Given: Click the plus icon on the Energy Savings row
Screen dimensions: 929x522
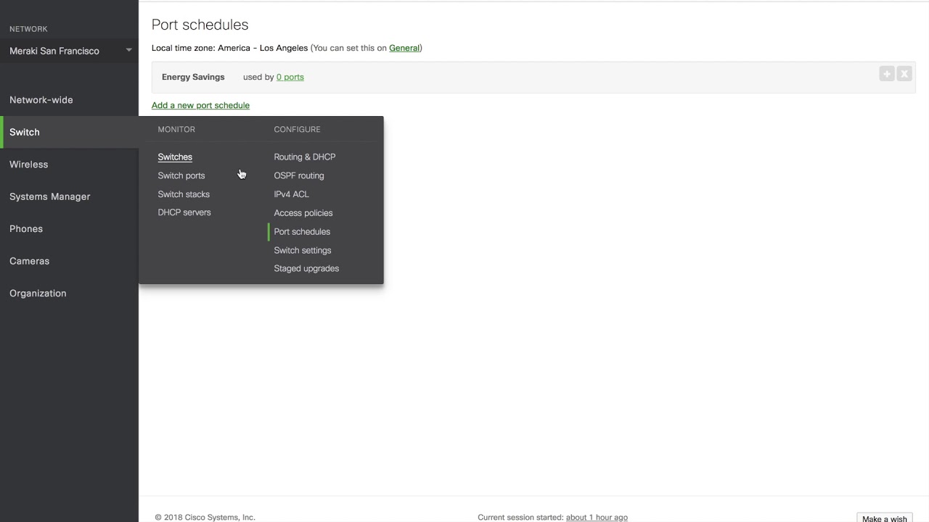Looking at the screenshot, I should point(886,74).
